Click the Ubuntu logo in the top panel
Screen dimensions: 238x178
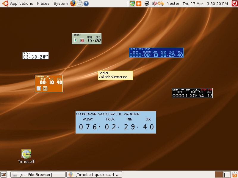click(5, 4)
